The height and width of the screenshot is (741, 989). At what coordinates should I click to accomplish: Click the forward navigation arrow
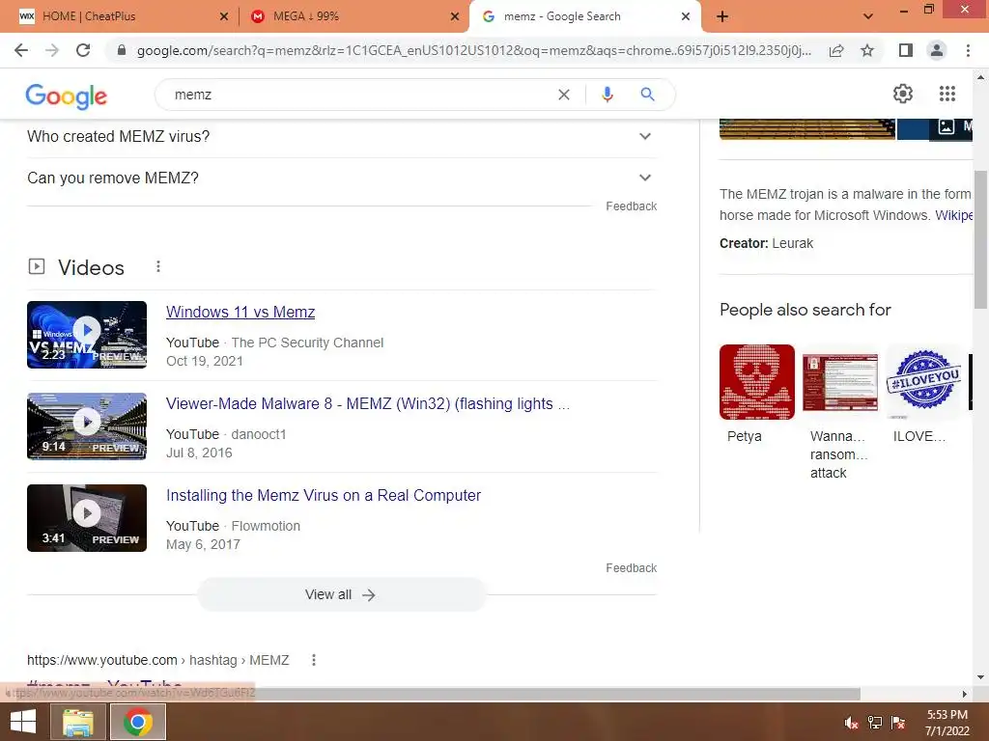click(x=52, y=50)
